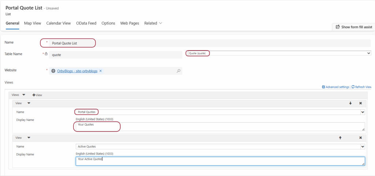Open the Quote (quote) table dropdown
This screenshot has width=375, height=176.
pyautogui.click(x=279, y=53)
